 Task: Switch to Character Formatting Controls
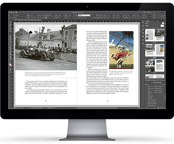click(12, 15)
